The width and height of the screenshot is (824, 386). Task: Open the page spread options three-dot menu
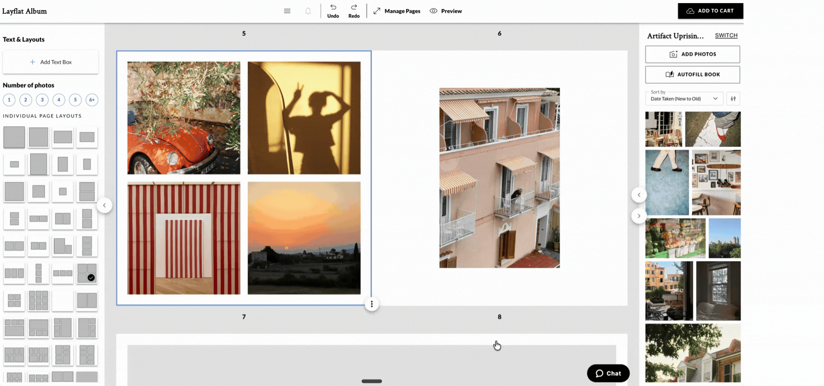click(371, 304)
